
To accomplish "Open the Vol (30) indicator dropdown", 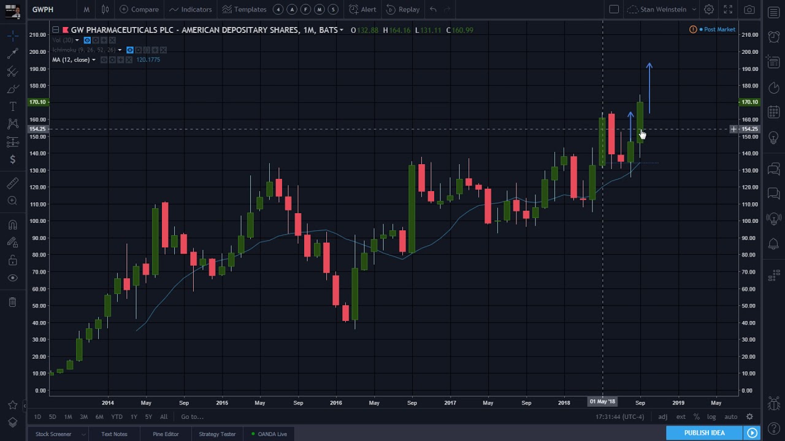I will coord(77,40).
